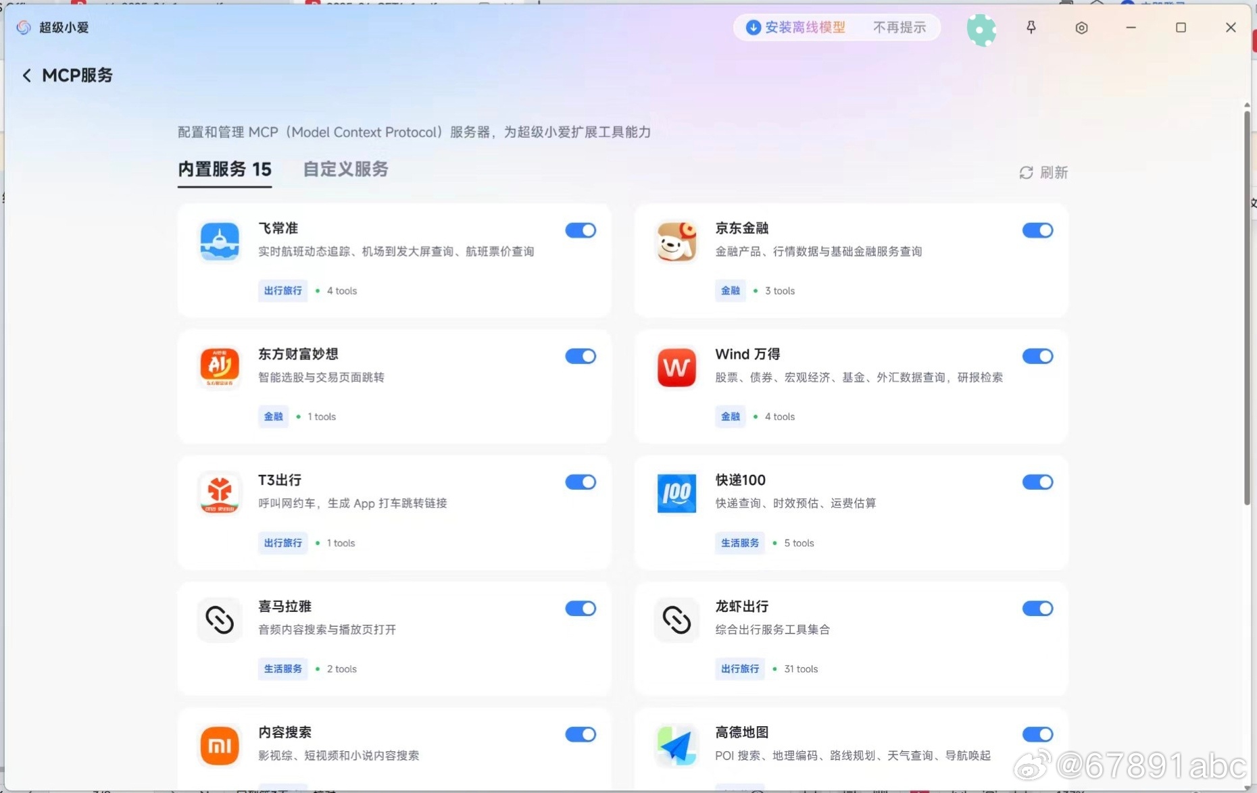Click the 出行旅行 tag on 龙虾出行 card
The width and height of the screenshot is (1257, 793).
pyautogui.click(x=739, y=669)
